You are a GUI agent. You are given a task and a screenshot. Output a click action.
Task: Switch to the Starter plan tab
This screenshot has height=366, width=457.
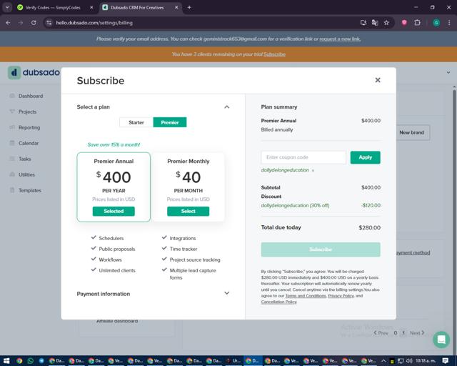pos(136,122)
